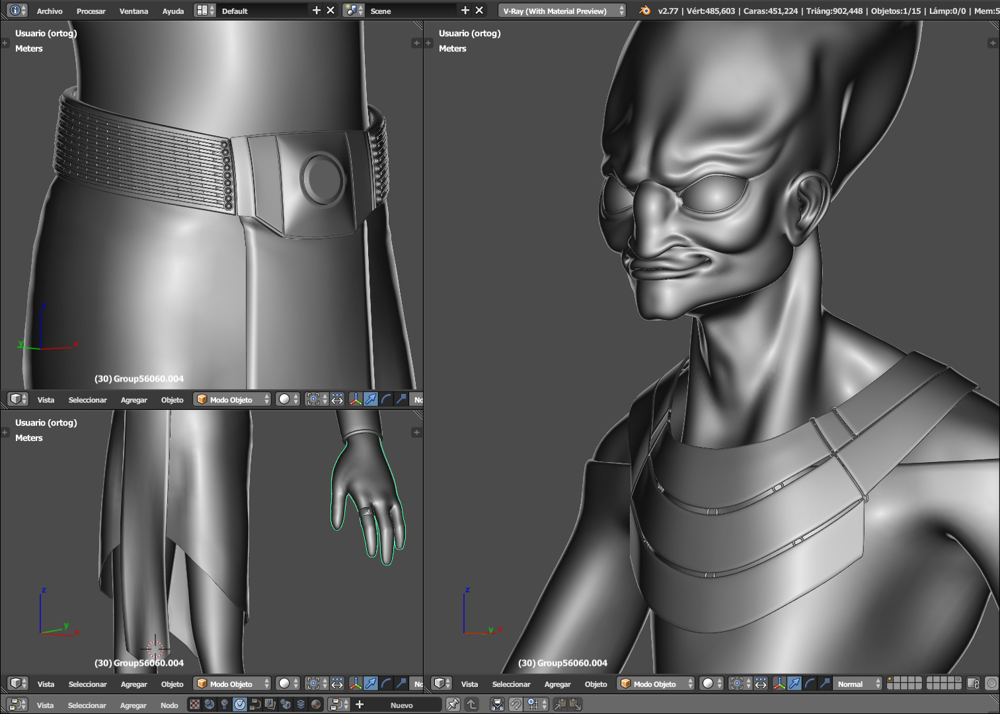Open Vista in the right viewport
The height and width of the screenshot is (714, 1000).
point(469,684)
